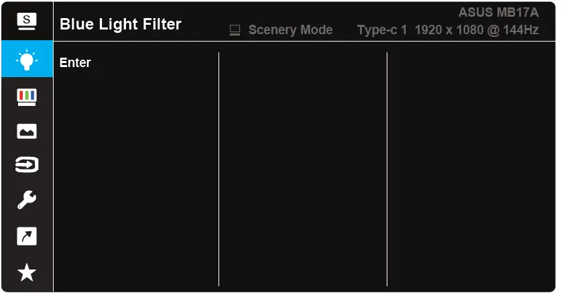Open the Color settings icon

(x=27, y=97)
